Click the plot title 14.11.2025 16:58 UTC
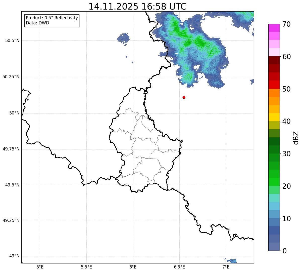This screenshot has height=272, width=302. click(137, 7)
